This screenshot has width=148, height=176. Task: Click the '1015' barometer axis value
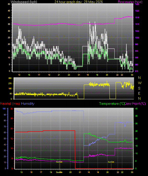[137, 17]
